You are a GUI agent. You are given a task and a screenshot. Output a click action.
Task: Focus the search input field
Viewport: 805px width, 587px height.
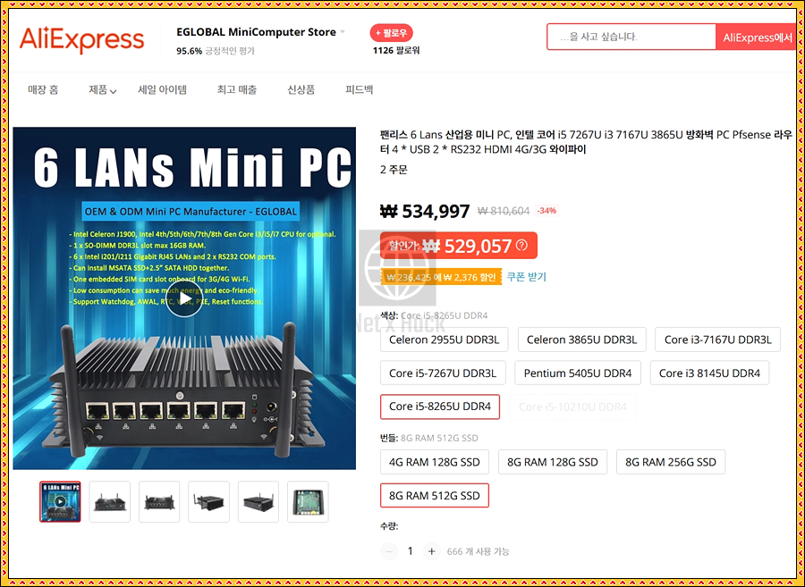coord(631,37)
